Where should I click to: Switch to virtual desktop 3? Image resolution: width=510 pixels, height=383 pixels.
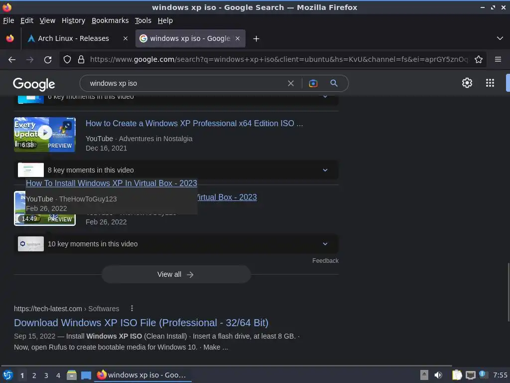(46, 376)
